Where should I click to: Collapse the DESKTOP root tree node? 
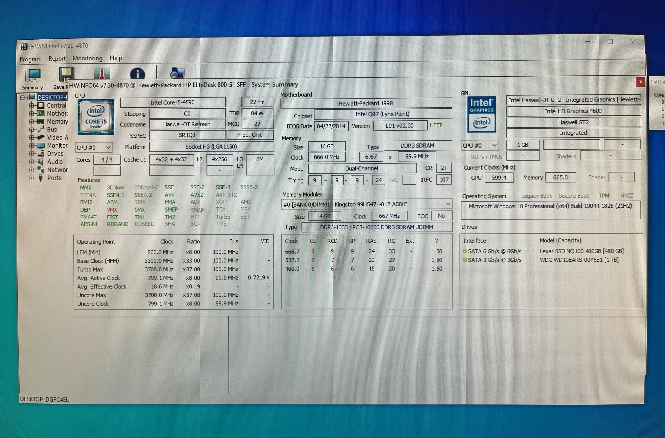(x=22, y=98)
